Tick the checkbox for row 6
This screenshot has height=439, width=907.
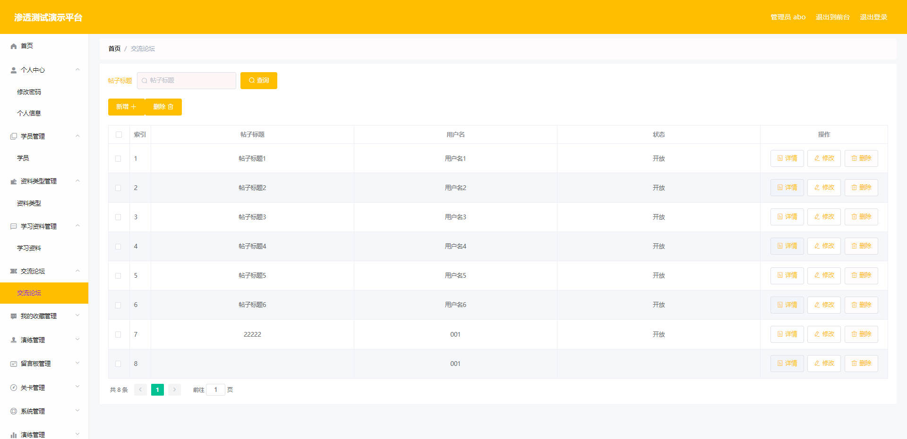(x=118, y=306)
